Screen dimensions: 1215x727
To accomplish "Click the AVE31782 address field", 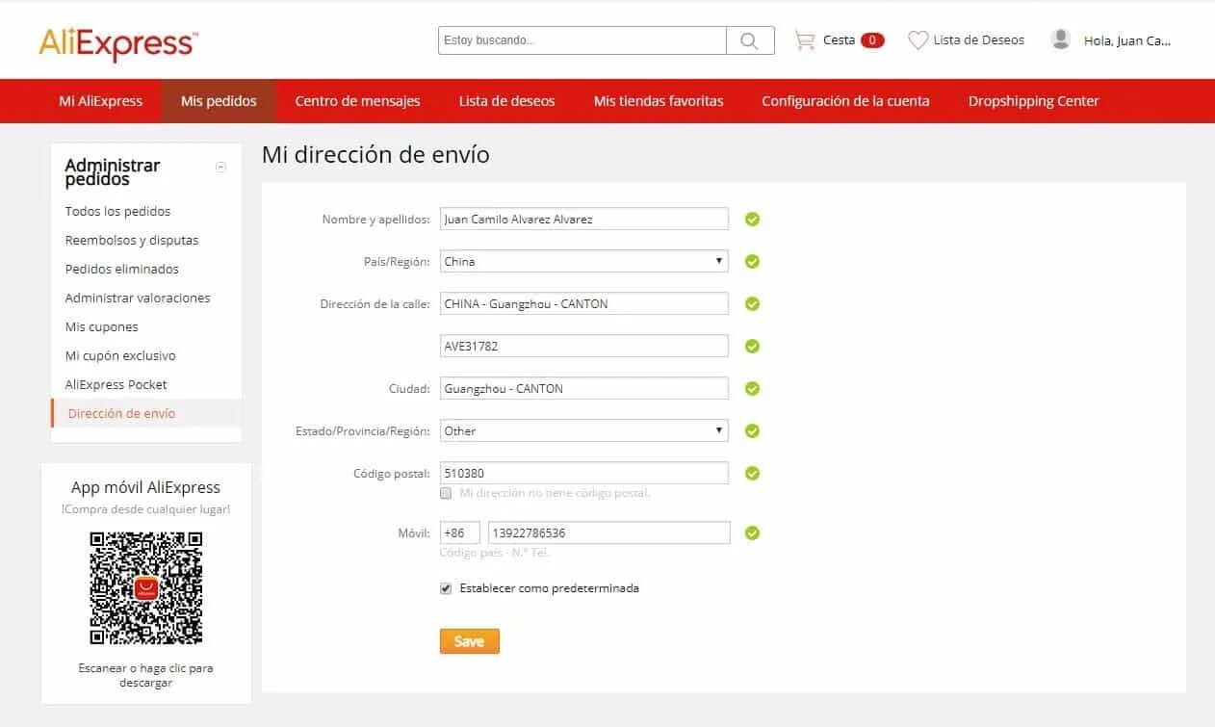I will tap(583, 346).
